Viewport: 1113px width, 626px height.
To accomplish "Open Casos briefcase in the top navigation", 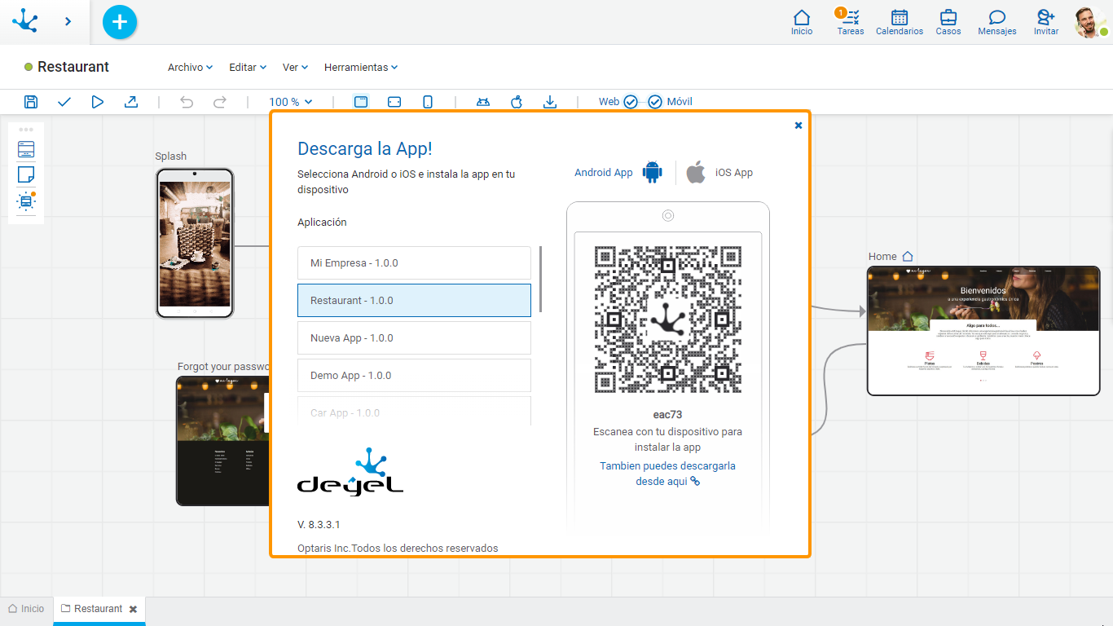I will tap(948, 23).
